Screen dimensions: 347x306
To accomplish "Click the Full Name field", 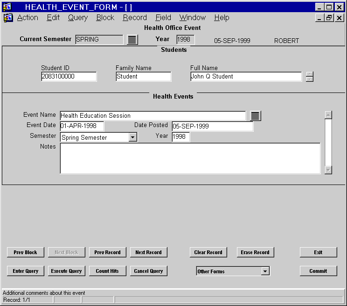I will [x=246, y=77].
